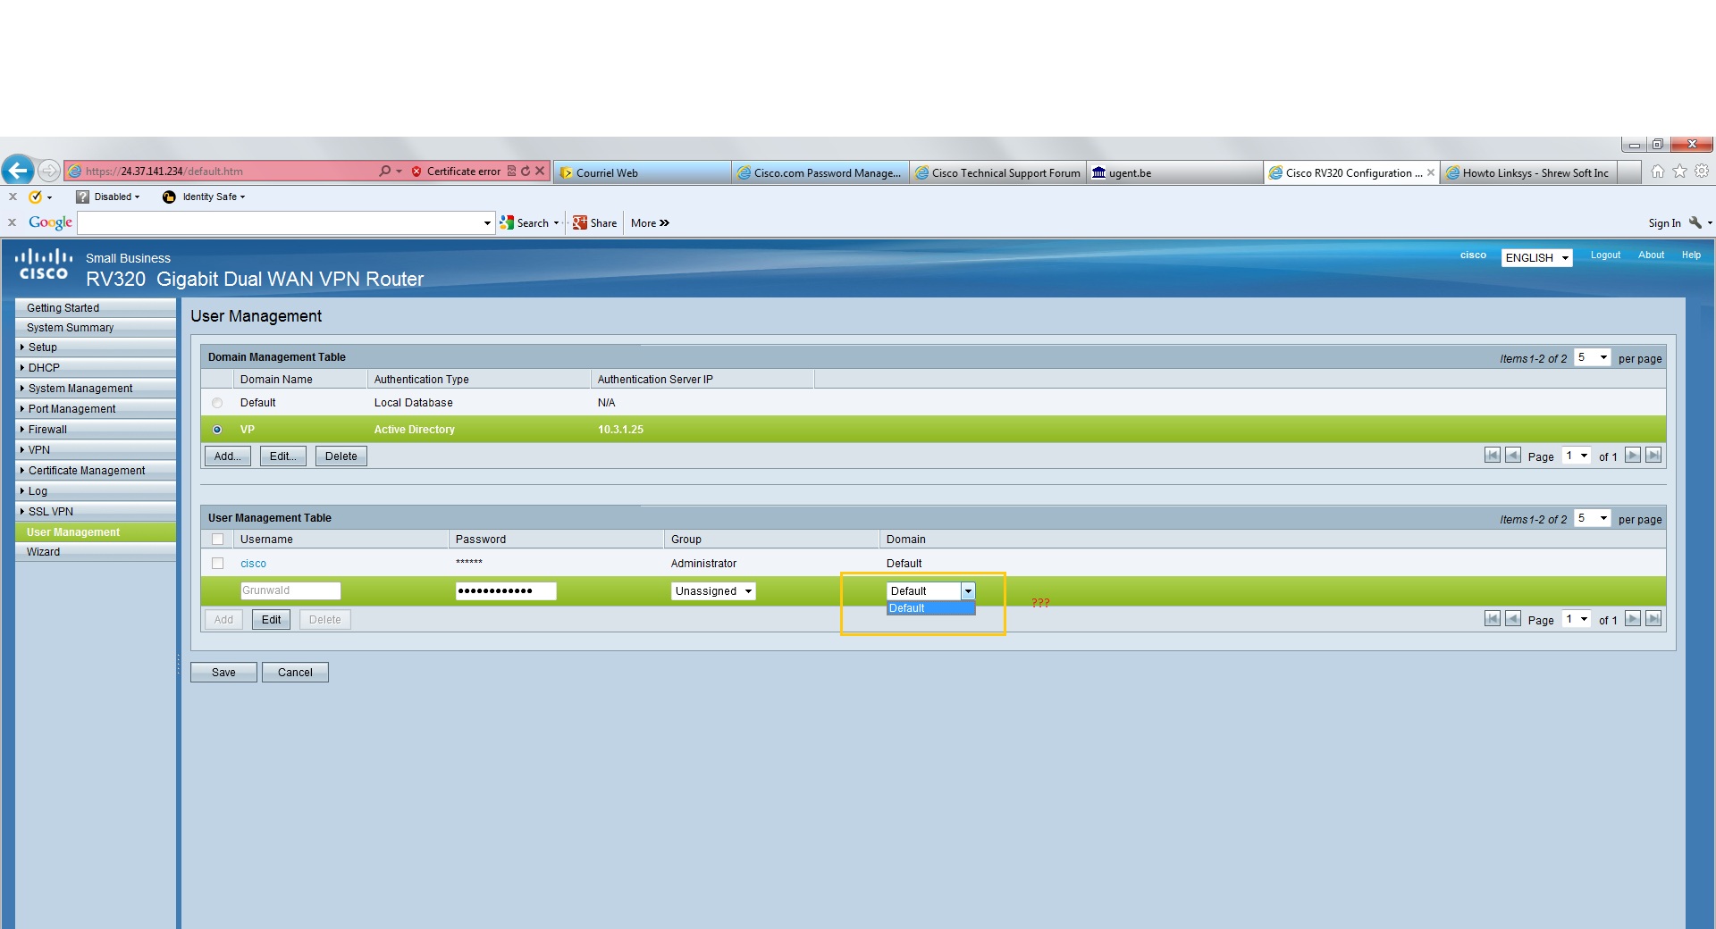Click the Cancel button

(295, 673)
